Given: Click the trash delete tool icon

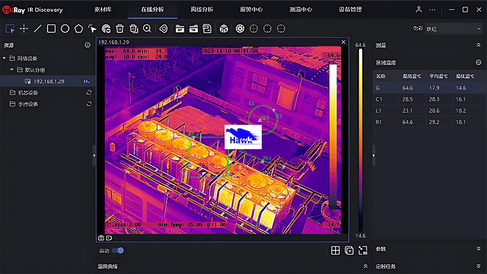Looking at the screenshot, I should [120, 29].
